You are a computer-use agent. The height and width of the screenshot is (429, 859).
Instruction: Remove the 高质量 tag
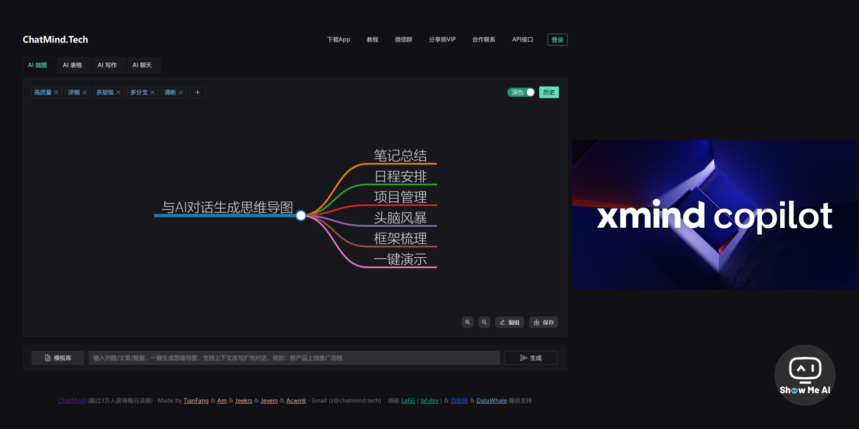56,92
